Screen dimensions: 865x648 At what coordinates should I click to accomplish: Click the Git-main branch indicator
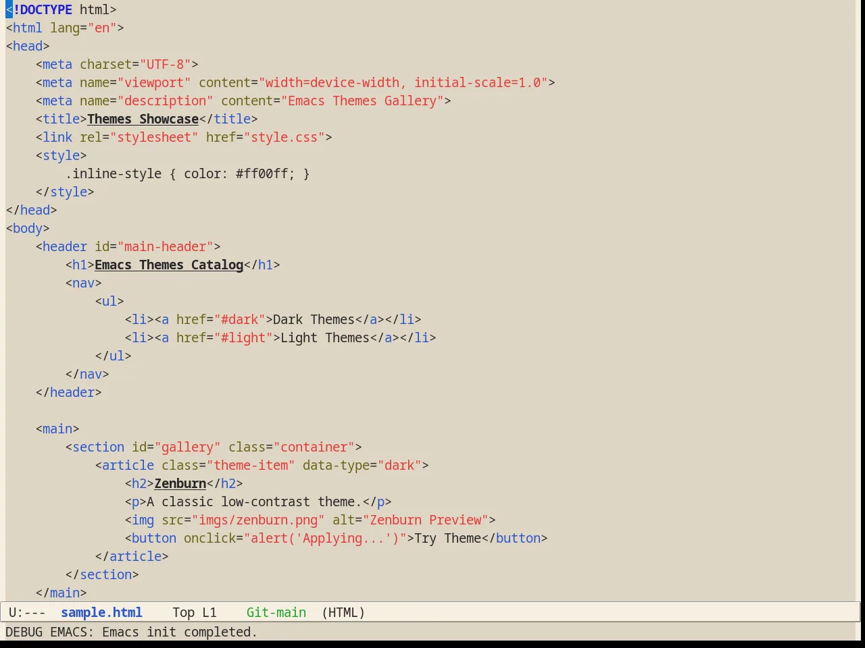[276, 612]
